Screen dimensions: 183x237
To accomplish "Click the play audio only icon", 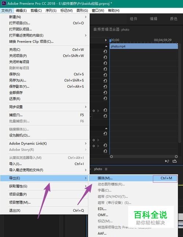I will (167, 161).
